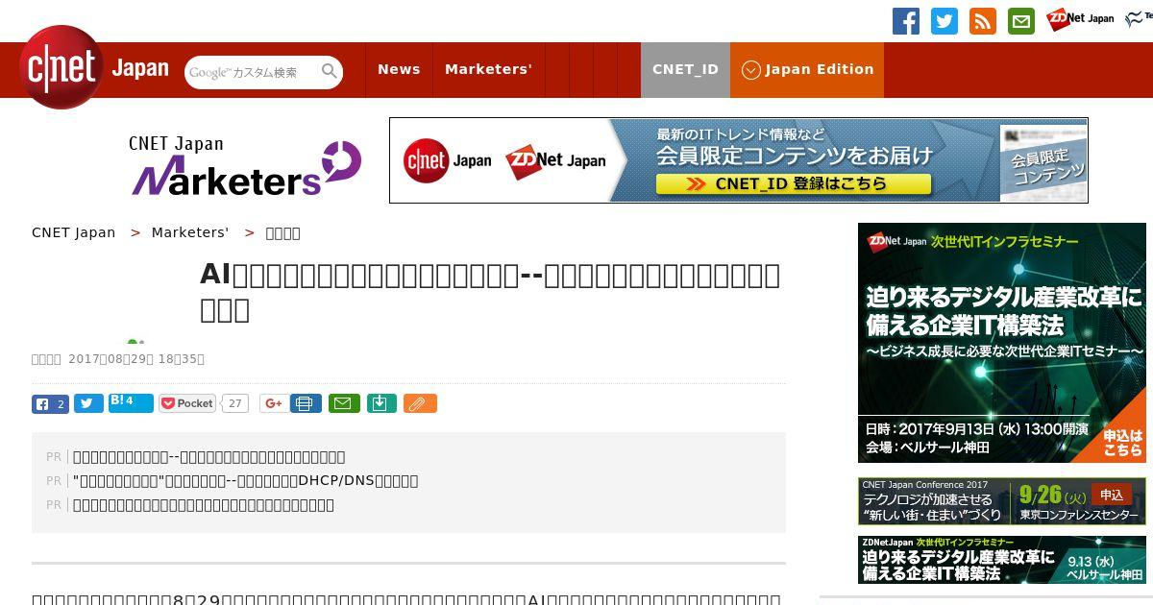Viewport: 1153px width, 605px height.
Task: Focus the Google custom search field
Action: pyautogui.click(x=252, y=72)
